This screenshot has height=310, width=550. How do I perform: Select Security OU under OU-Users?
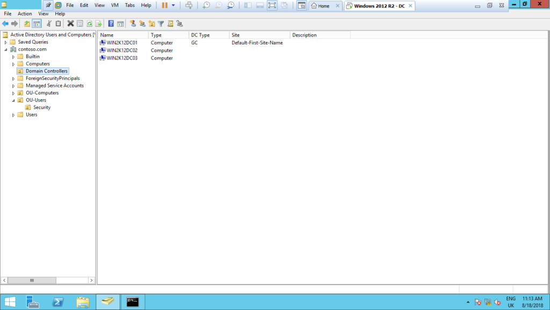42,108
